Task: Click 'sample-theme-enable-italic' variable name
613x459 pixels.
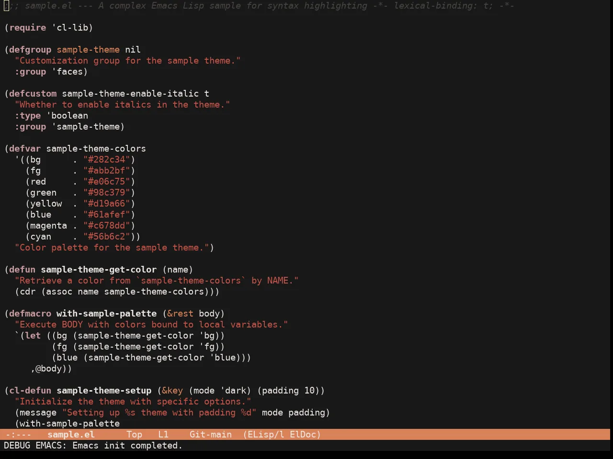Action: [x=130, y=94]
